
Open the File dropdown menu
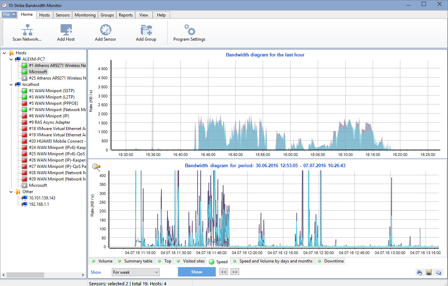[x=9, y=15]
